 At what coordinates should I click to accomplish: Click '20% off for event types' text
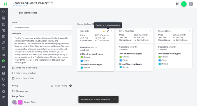tap(92, 54)
